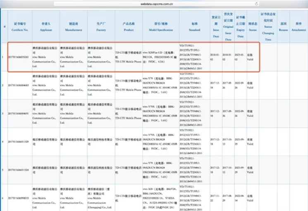Click the webdata.cqccms.com.cn address field
Viewport: 308px width, 211px height.
point(157,4)
